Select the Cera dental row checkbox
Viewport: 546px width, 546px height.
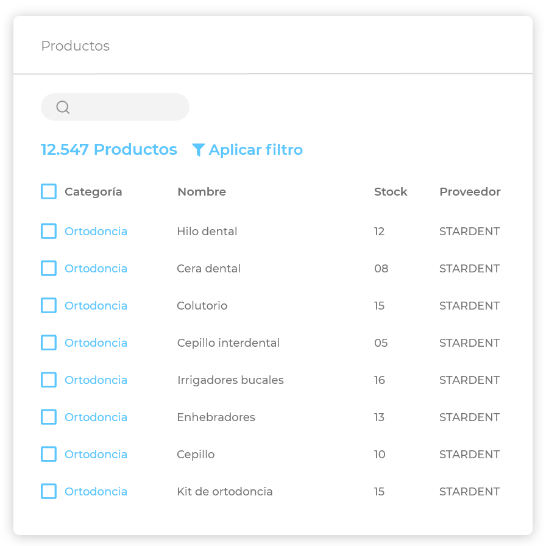(49, 268)
